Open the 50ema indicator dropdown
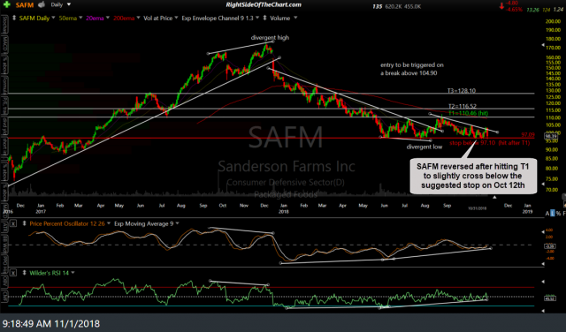The width and height of the screenshot is (566, 332). (x=80, y=18)
